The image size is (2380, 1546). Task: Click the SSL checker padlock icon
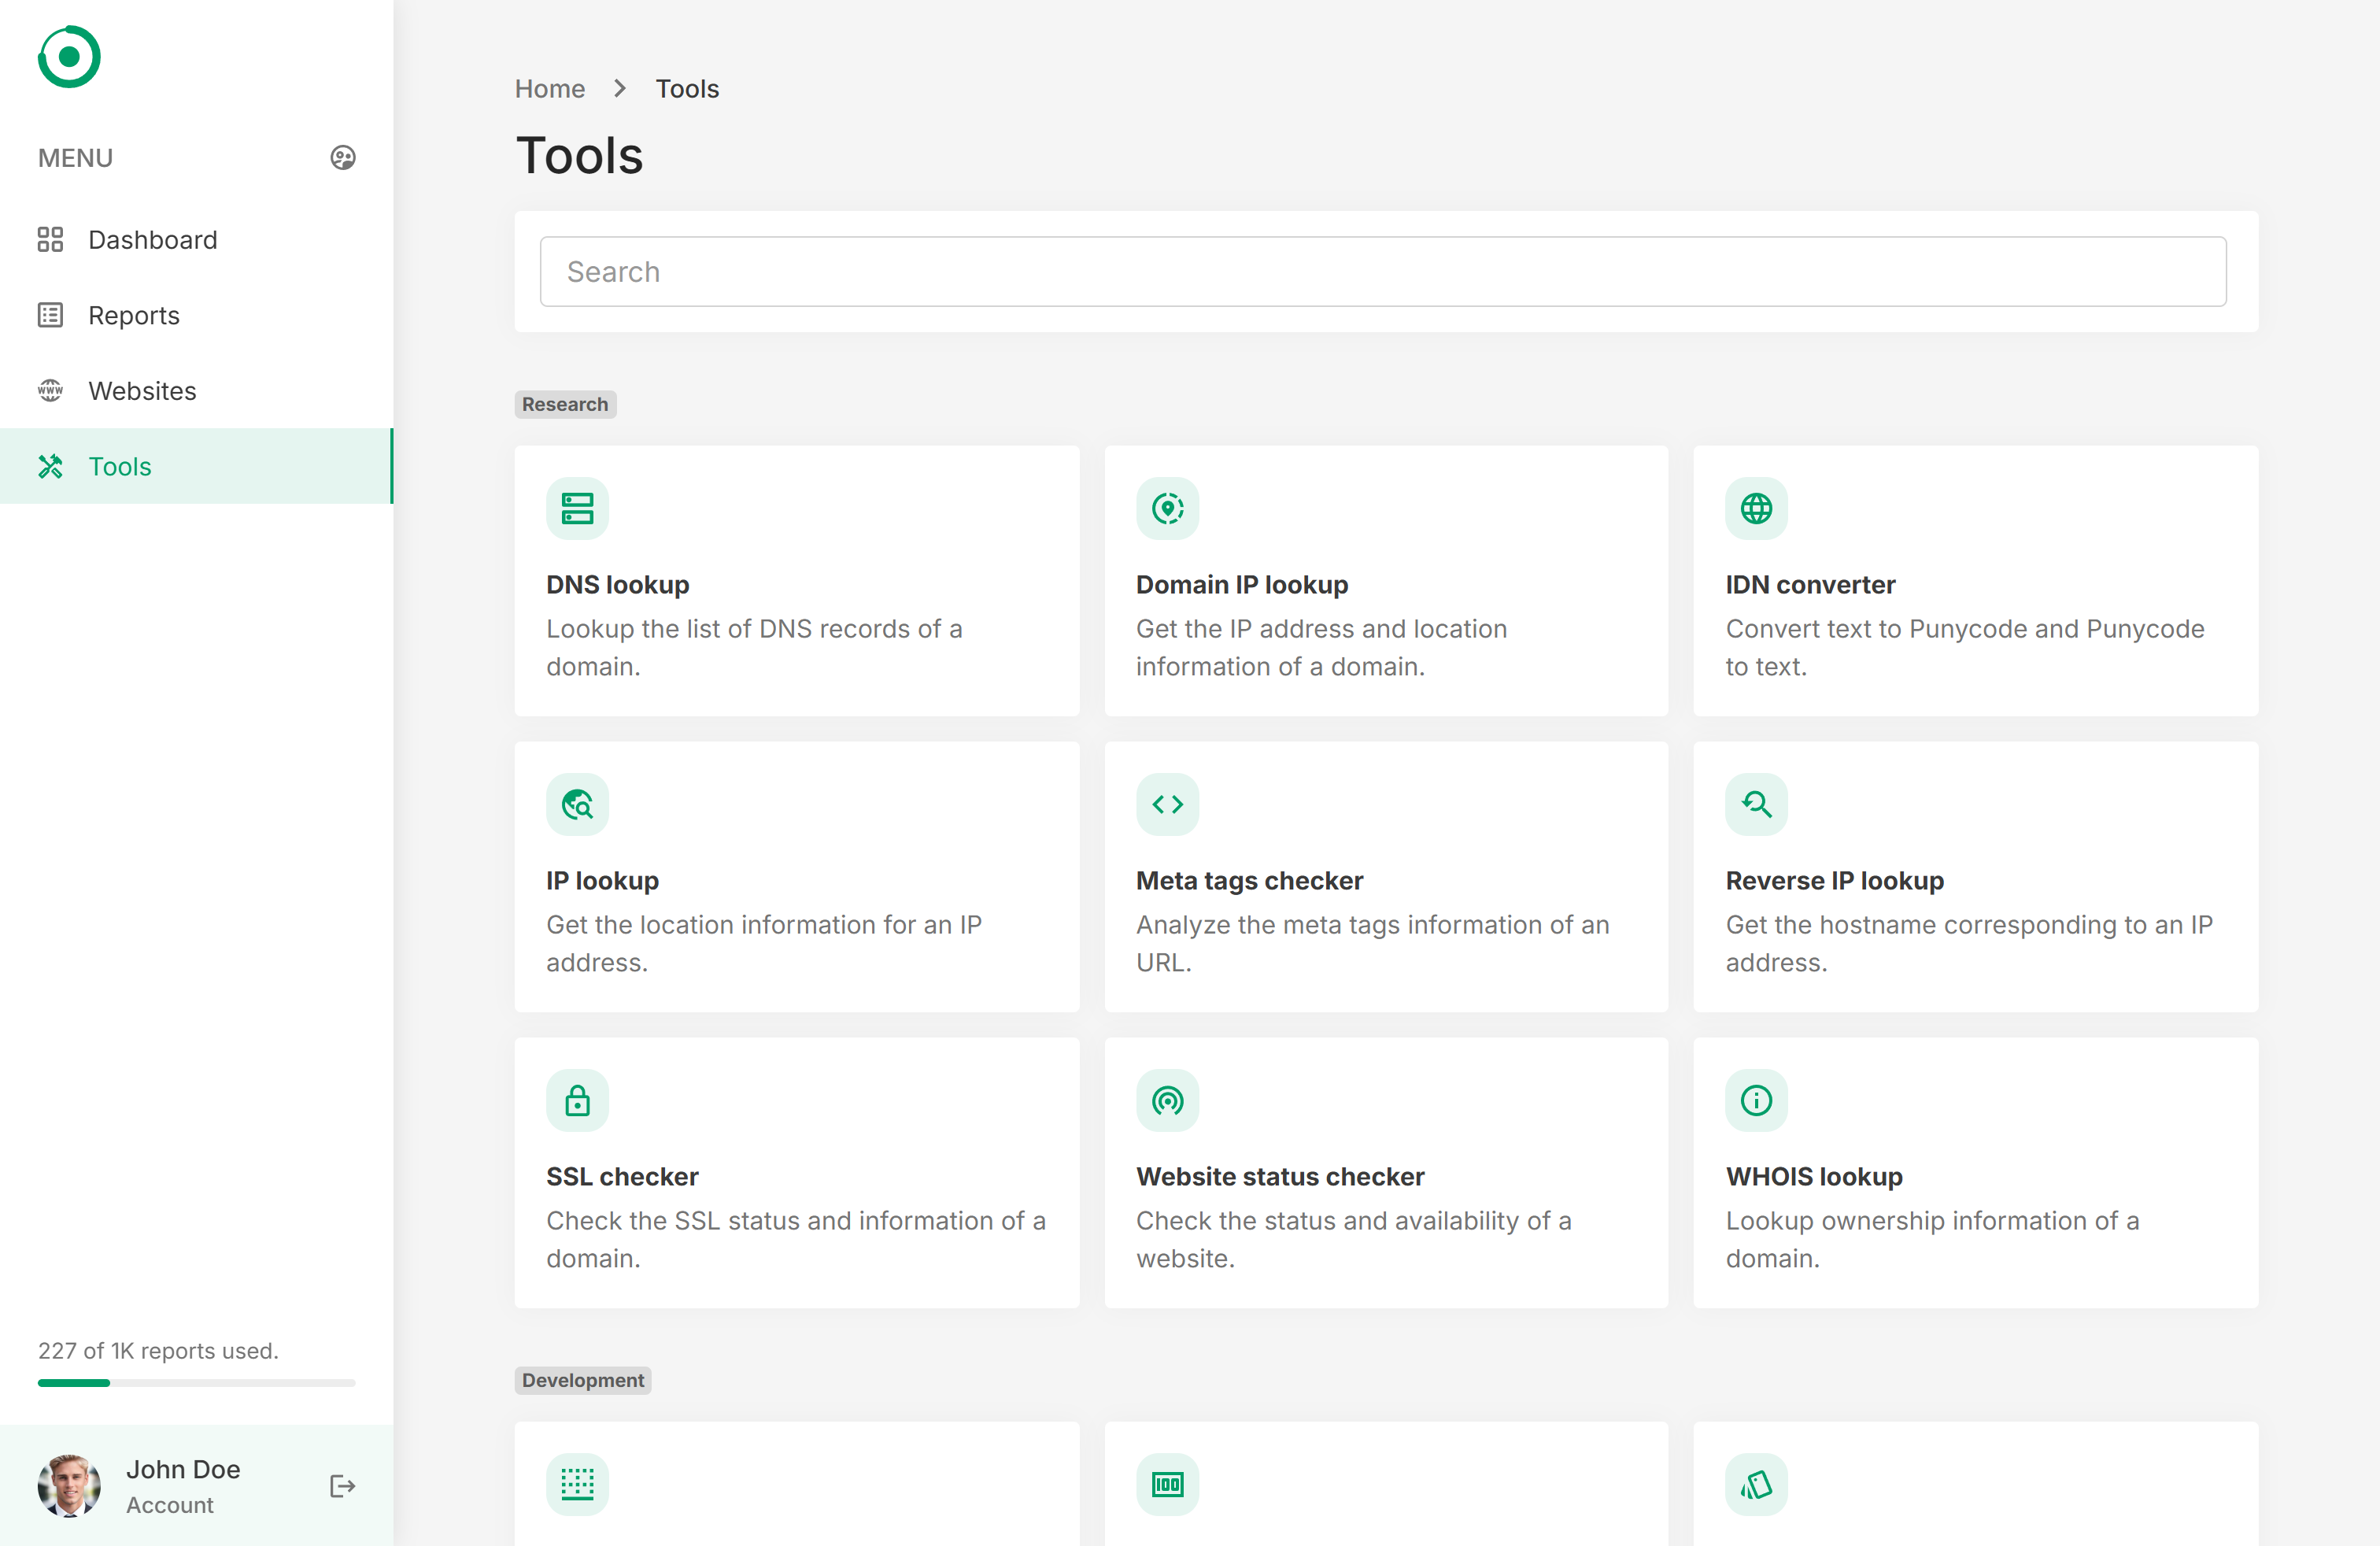tap(577, 1100)
